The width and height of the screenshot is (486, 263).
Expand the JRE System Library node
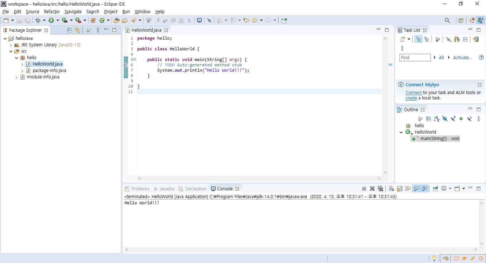[11, 45]
